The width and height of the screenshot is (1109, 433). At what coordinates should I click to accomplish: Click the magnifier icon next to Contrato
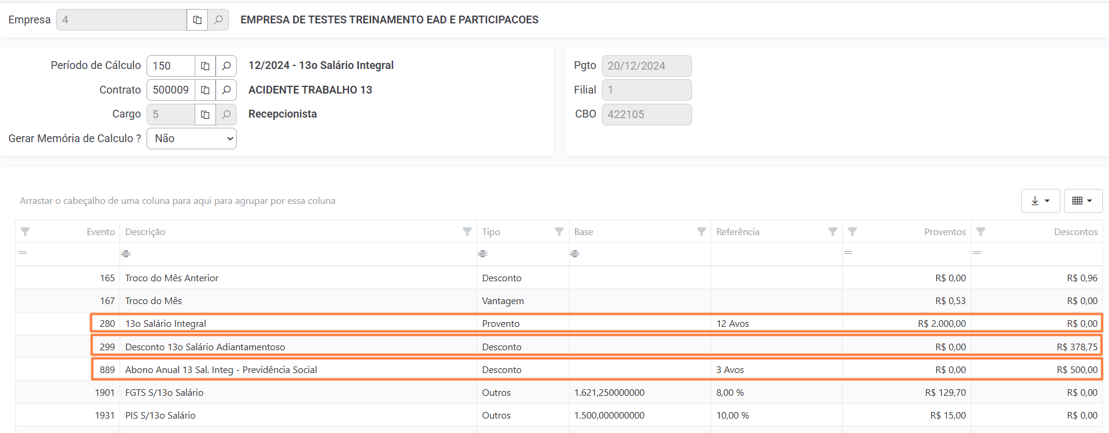click(x=226, y=90)
